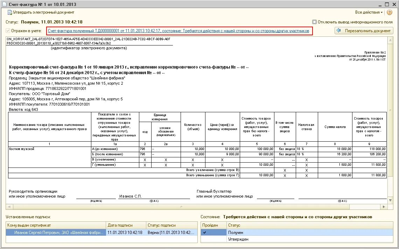Click the 18 000,00 tax amount cell
Screen dimensions: 399x249
[335, 149]
